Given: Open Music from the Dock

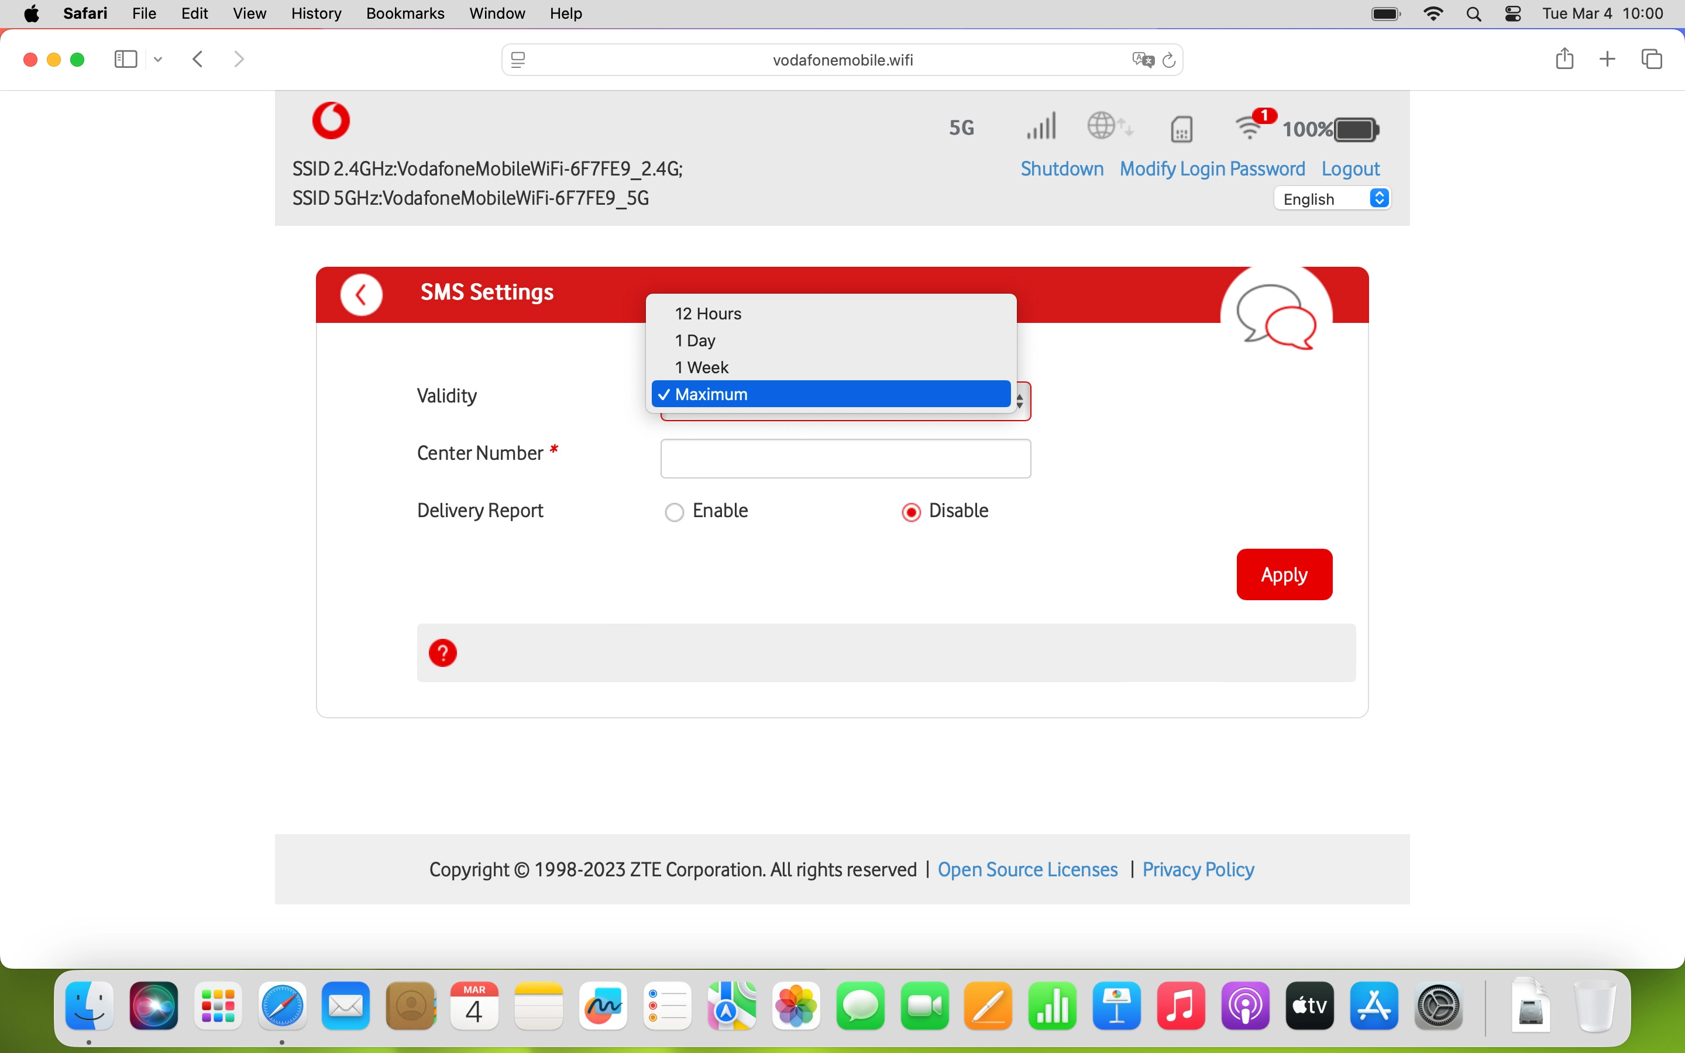Looking at the screenshot, I should point(1181,1006).
